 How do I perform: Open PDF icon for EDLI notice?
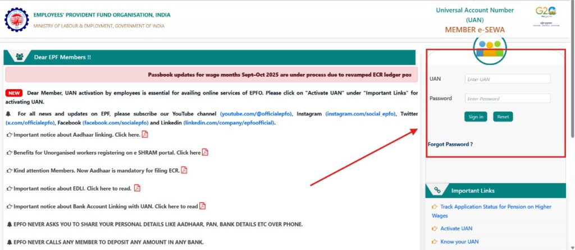coord(137,188)
